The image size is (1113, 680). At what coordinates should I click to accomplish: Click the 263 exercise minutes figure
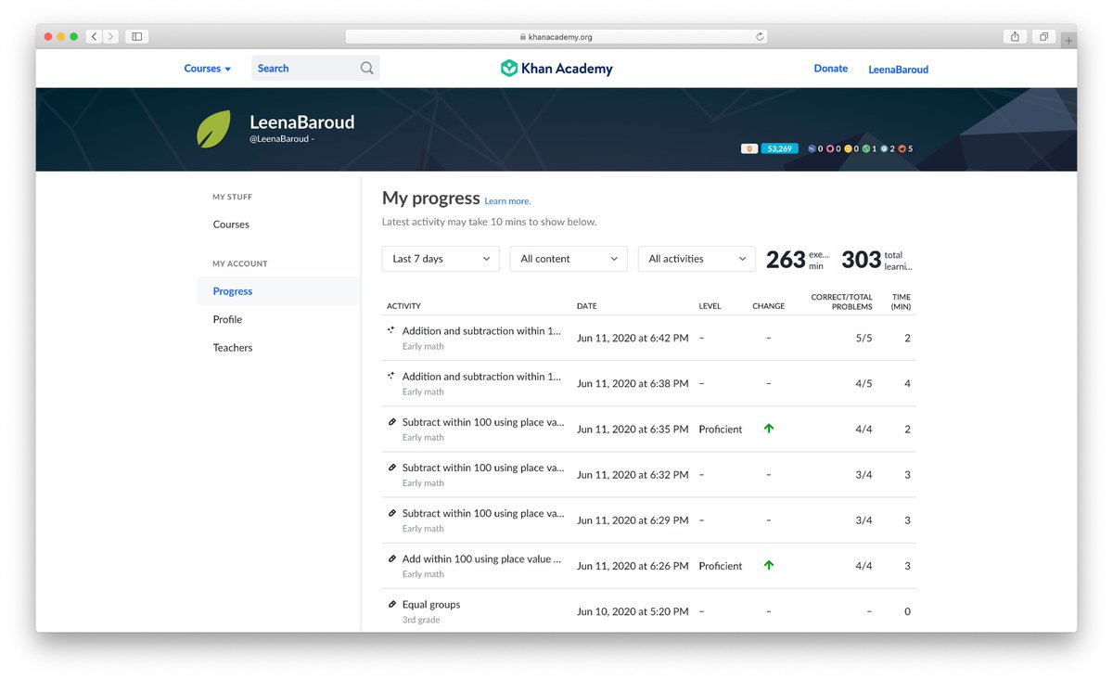coord(786,261)
